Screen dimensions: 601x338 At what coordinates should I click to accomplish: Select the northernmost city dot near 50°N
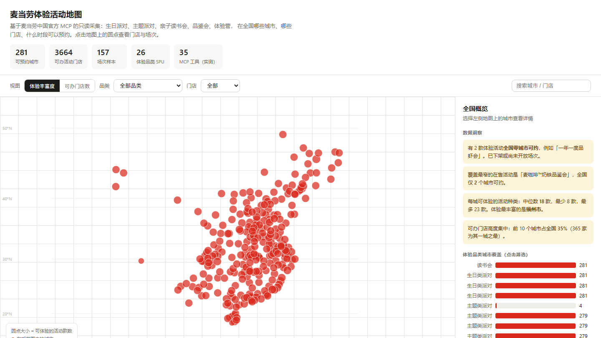283,134
